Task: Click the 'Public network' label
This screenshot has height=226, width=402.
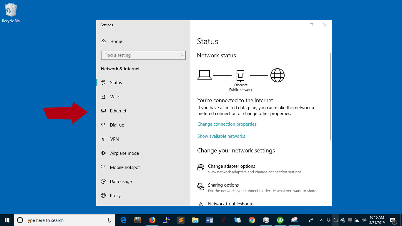Action: 241,90
